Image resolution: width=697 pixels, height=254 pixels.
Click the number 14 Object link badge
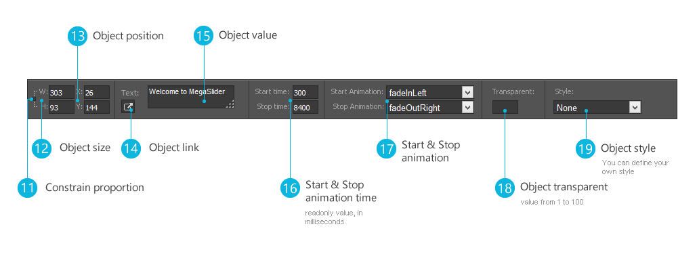click(131, 148)
